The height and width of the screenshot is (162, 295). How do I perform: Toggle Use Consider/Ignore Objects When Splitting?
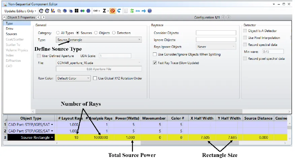(155, 54)
